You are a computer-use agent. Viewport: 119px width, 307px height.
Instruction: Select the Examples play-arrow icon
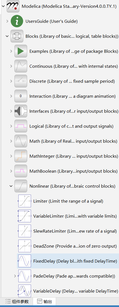click(21, 51)
